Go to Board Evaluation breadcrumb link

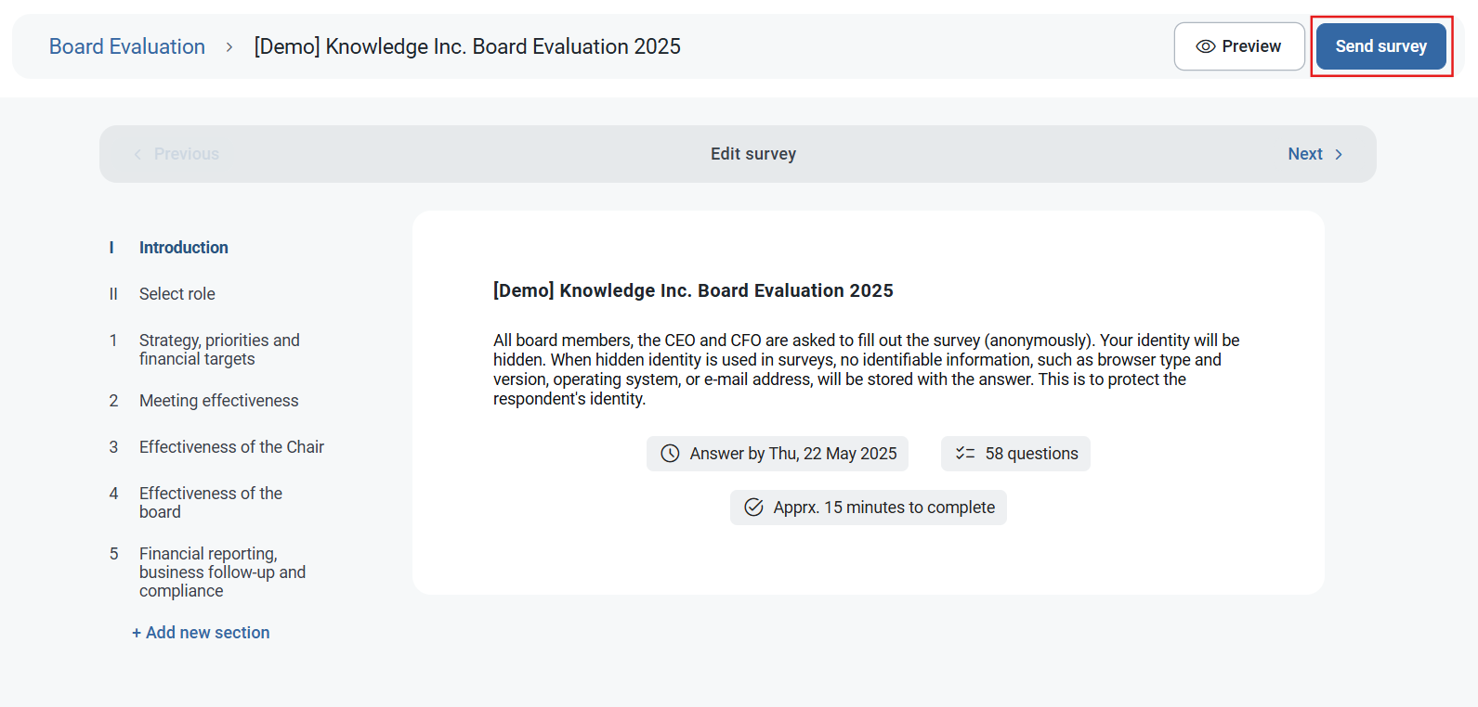(127, 46)
